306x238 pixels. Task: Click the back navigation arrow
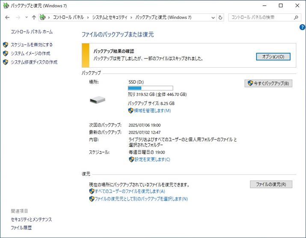coord(7,18)
